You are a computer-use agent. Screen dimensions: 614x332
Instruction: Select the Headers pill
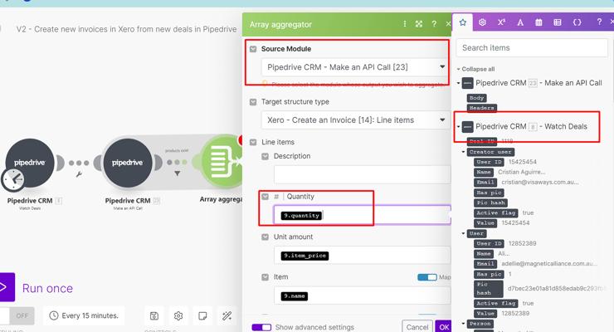pyautogui.click(x=481, y=108)
